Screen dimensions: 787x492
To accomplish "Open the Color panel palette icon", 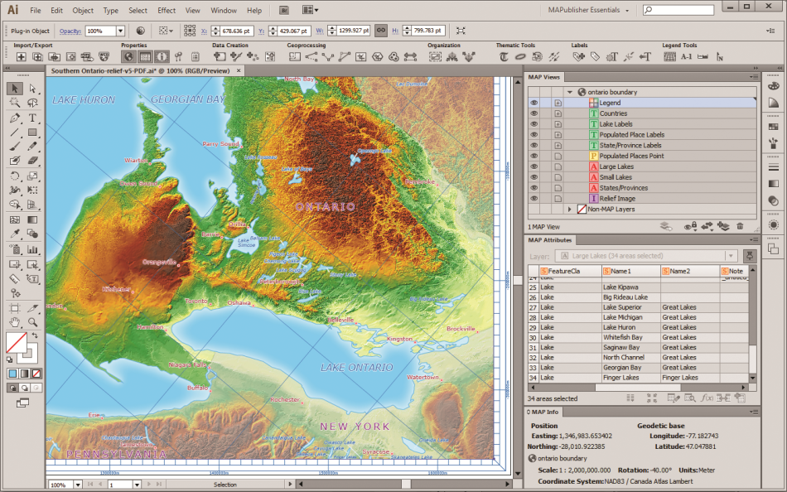I will coord(773,86).
